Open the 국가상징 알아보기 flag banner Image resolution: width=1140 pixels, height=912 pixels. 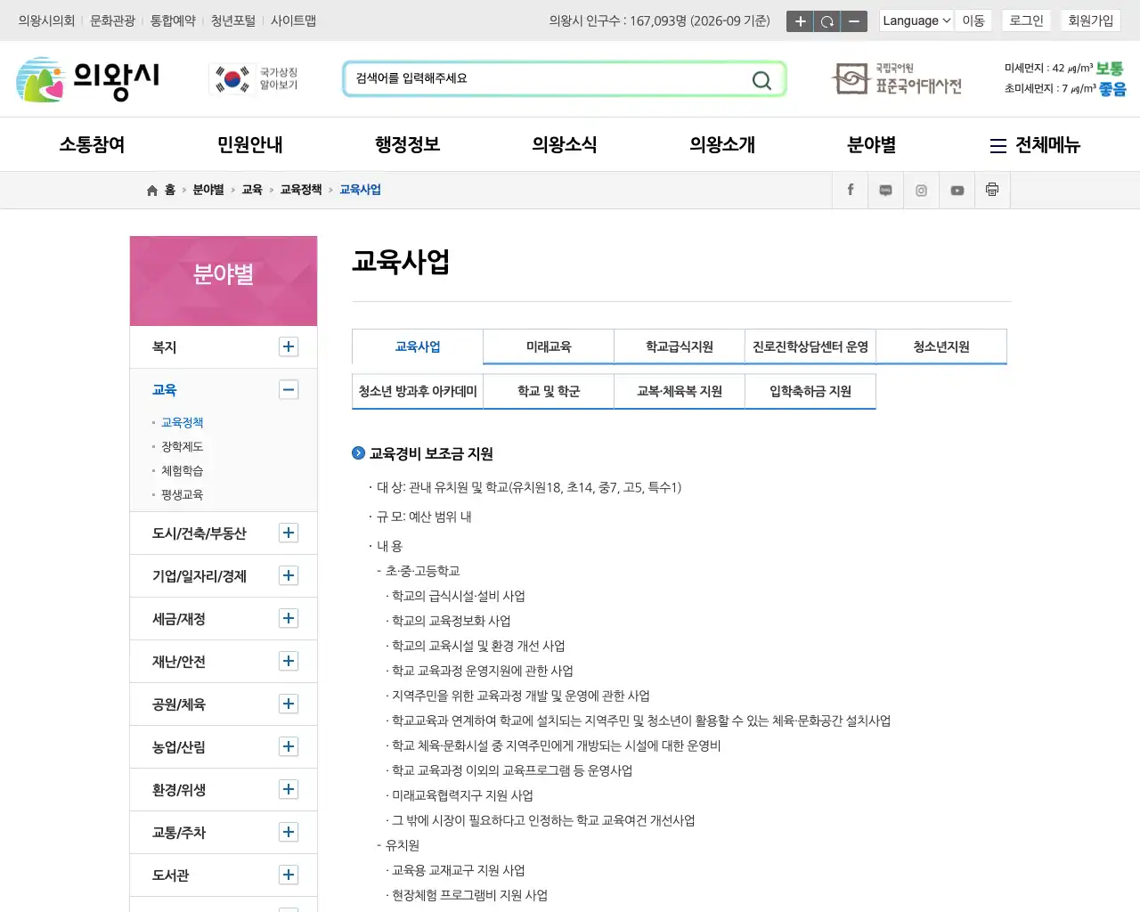pyautogui.click(x=256, y=79)
